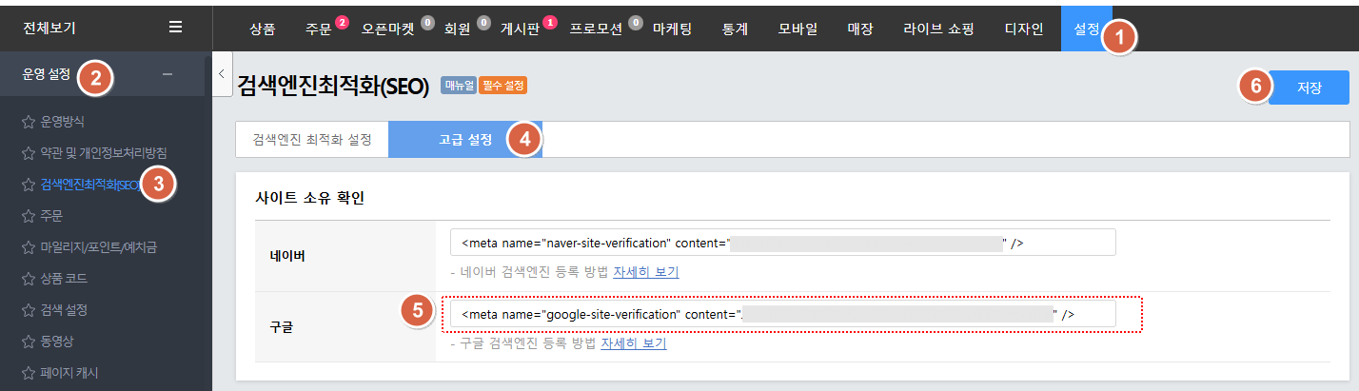The image size is (1359, 391).
Task: Open the 주문 top menu
Action: click(319, 29)
